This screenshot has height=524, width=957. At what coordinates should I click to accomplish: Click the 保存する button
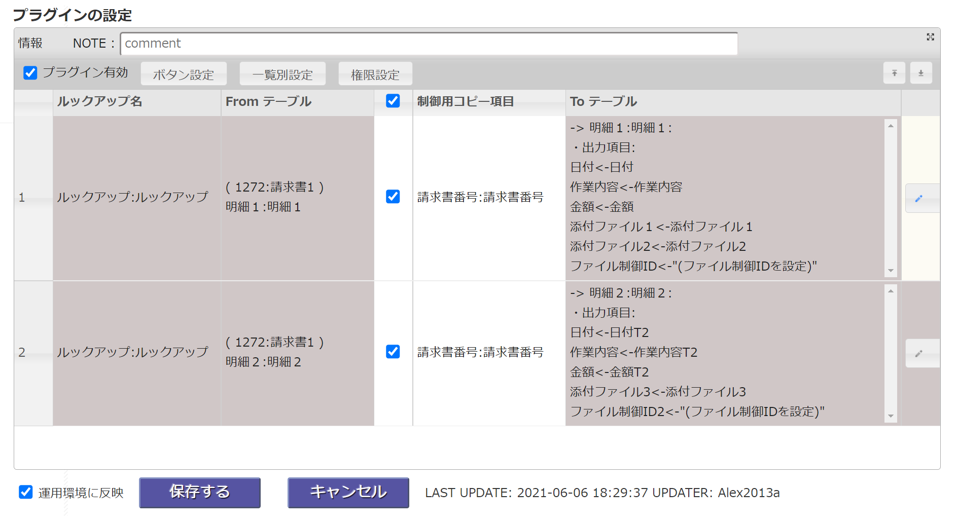pyautogui.click(x=200, y=493)
